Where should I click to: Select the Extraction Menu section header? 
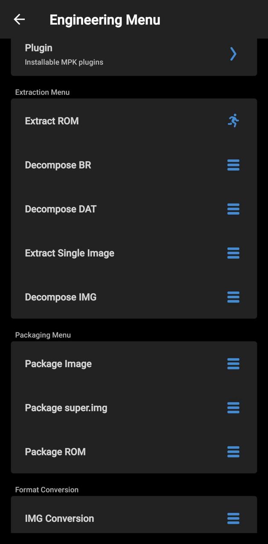42,92
